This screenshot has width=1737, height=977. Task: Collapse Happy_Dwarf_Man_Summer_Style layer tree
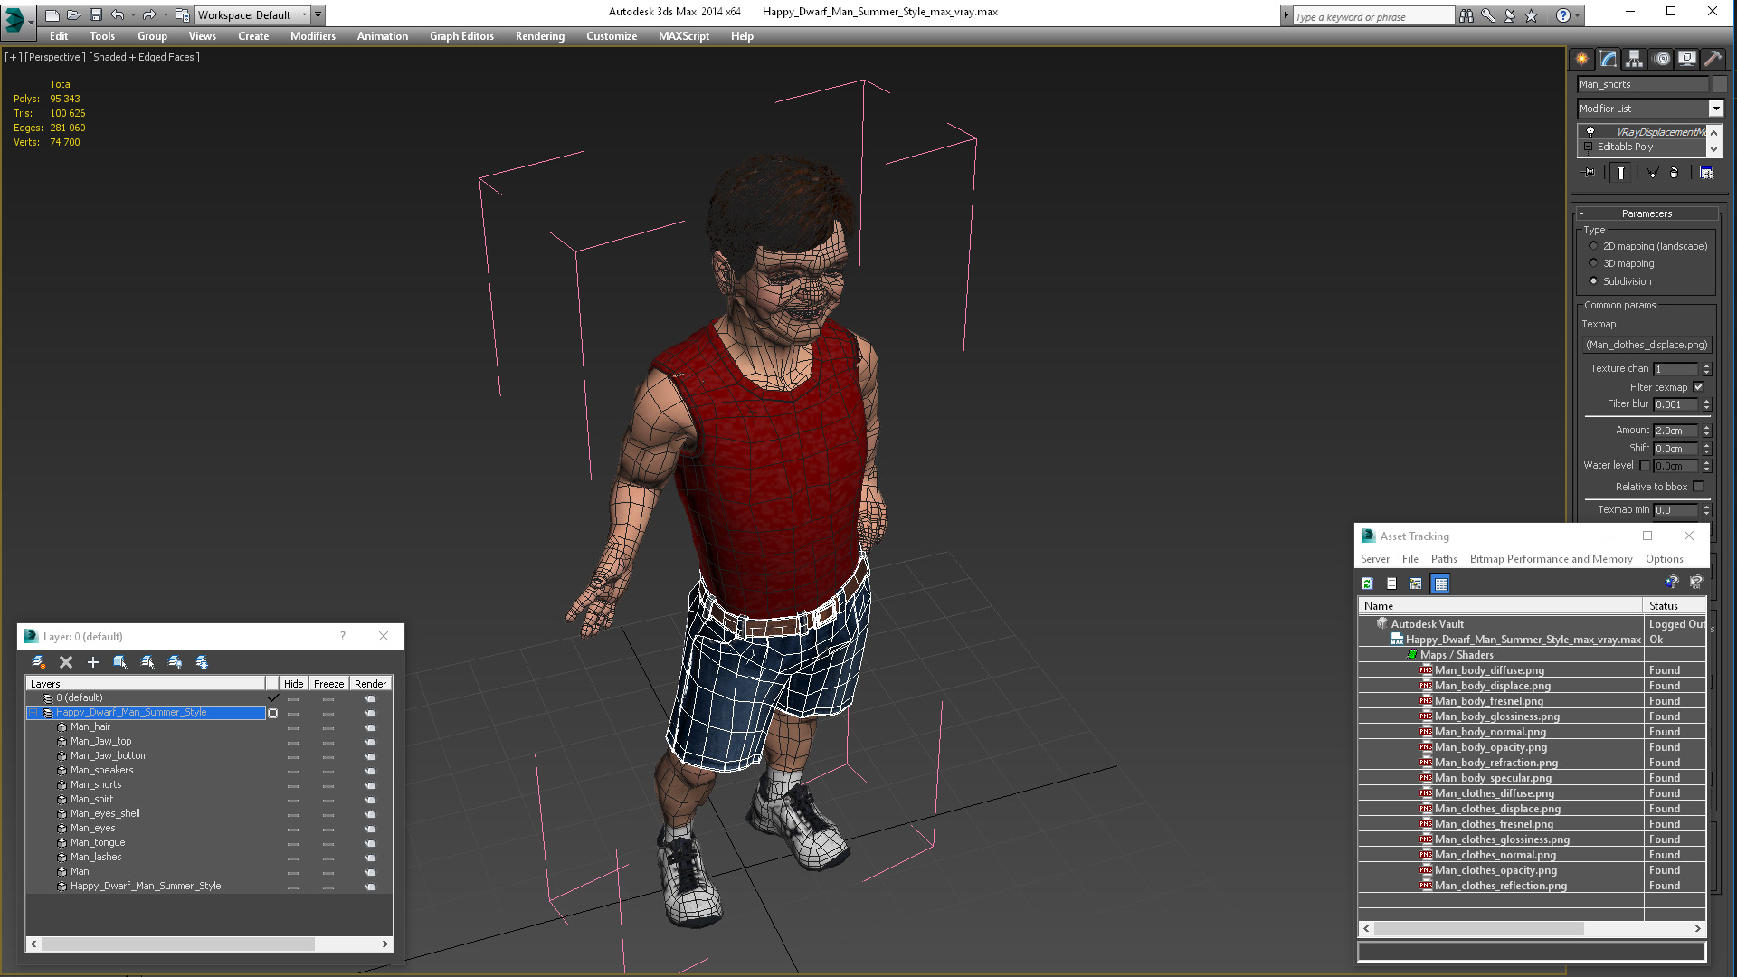(33, 713)
